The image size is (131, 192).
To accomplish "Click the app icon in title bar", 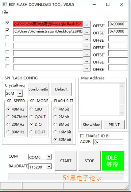I will pos(5,5).
